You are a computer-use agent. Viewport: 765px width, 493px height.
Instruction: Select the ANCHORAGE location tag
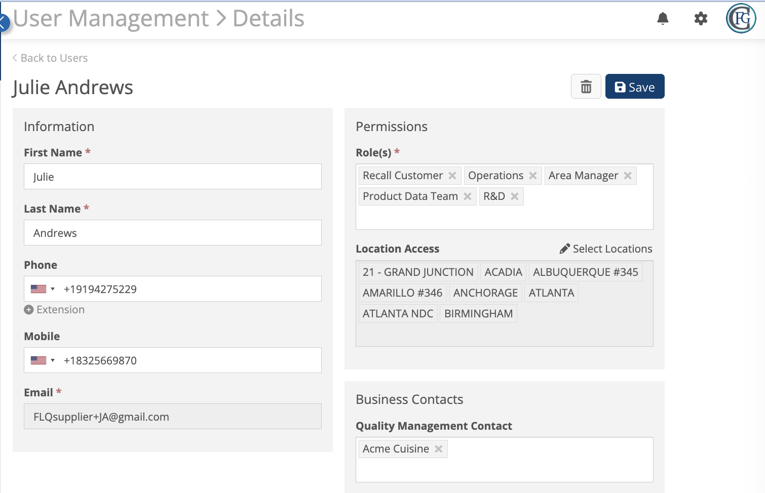pyautogui.click(x=485, y=293)
